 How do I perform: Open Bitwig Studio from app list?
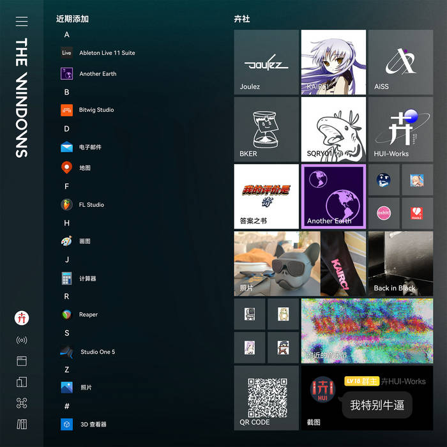87,110
